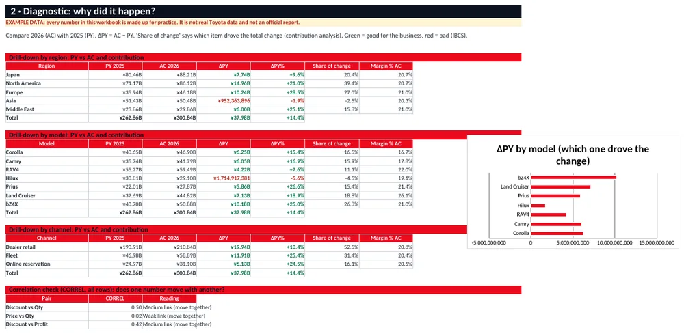Select the 'Dealer retail' channel row label
684x334 pixels.
(47, 247)
